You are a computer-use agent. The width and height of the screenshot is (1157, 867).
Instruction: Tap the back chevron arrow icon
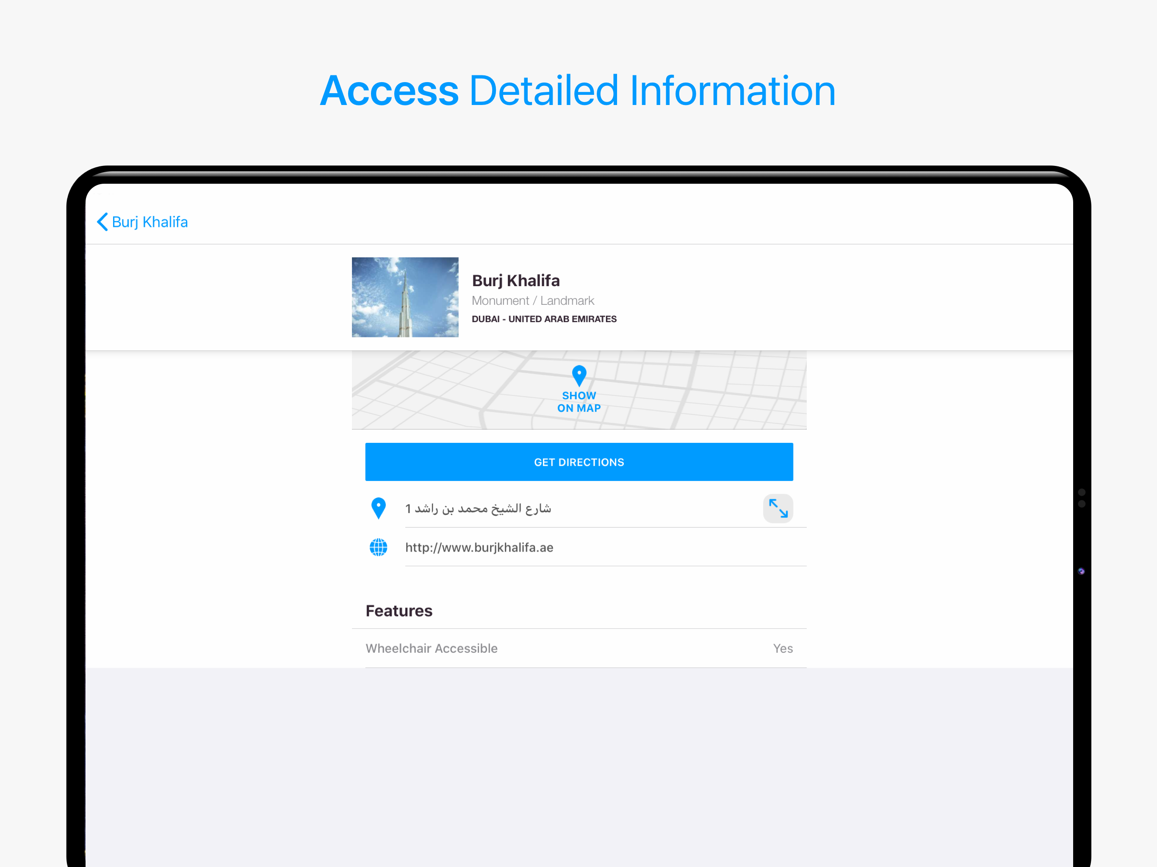[102, 222]
